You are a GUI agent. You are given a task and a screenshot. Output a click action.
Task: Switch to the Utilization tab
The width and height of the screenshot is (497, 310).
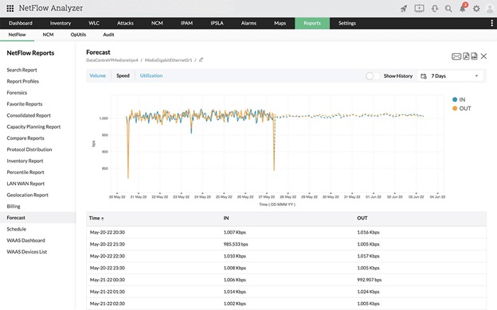point(151,76)
